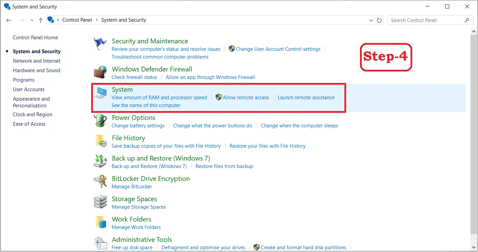Click Restore files from backup link
This screenshot has height=252, width=478.
(x=224, y=166)
